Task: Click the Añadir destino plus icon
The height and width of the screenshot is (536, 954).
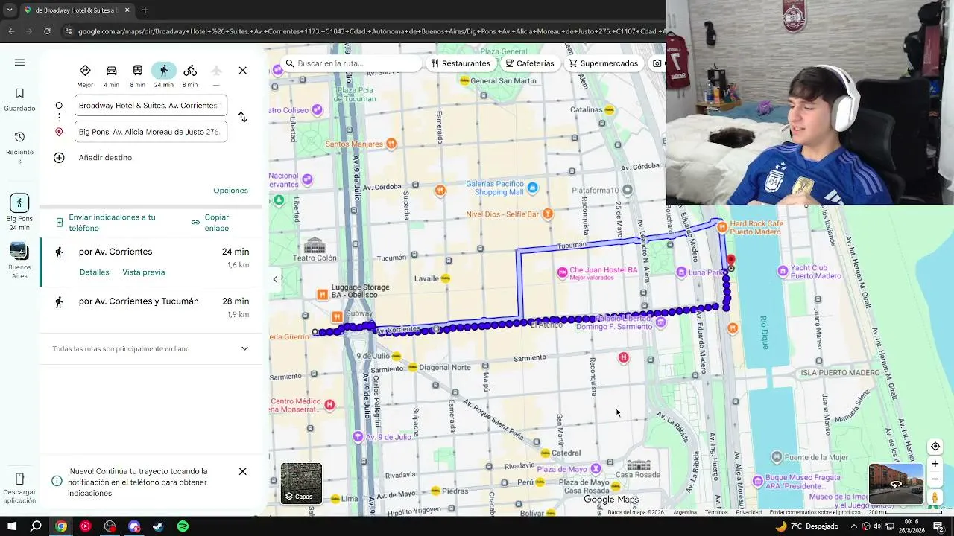Action: (59, 158)
